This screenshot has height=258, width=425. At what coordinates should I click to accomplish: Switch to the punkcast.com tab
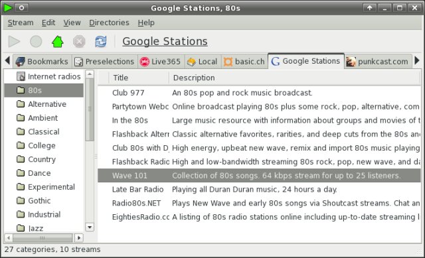click(379, 62)
